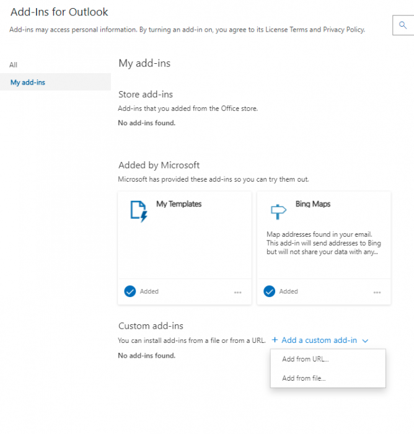Open the My Templates add-in title
The height and width of the screenshot is (434, 414).
tap(178, 204)
